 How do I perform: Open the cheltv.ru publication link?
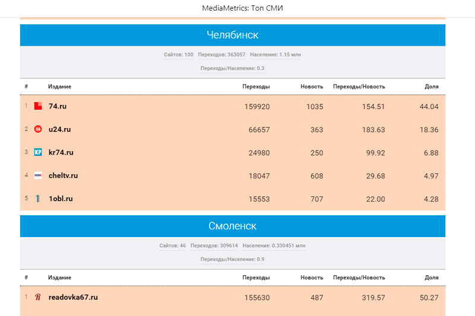click(63, 175)
